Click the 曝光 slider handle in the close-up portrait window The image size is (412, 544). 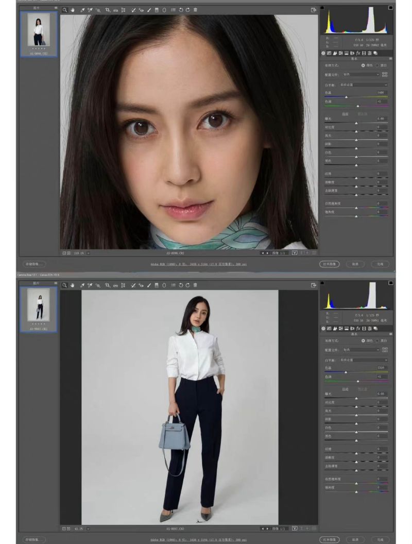356,123
